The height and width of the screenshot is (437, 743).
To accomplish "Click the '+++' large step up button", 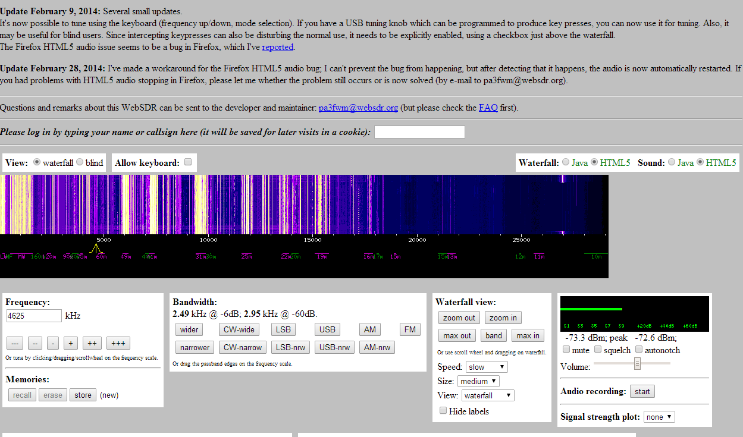I will click(x=118, y=343).
